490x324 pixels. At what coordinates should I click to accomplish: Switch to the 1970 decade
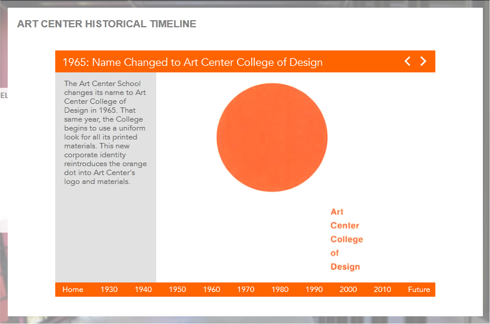tap(246, 290)
